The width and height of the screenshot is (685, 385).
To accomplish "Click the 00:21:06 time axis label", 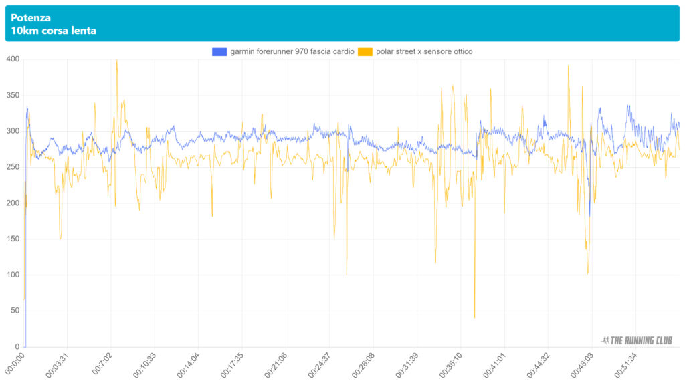I will pyautogui.click(x=276, y=365).
